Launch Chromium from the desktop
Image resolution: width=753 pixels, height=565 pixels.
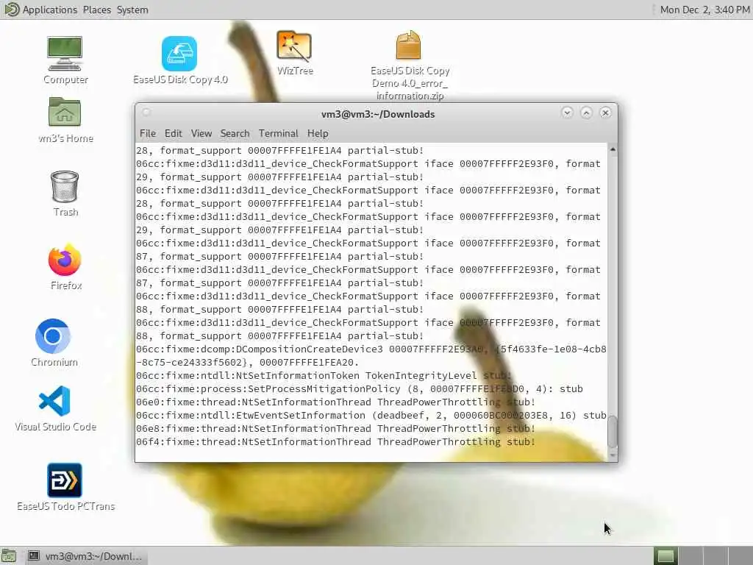(54, 343)
